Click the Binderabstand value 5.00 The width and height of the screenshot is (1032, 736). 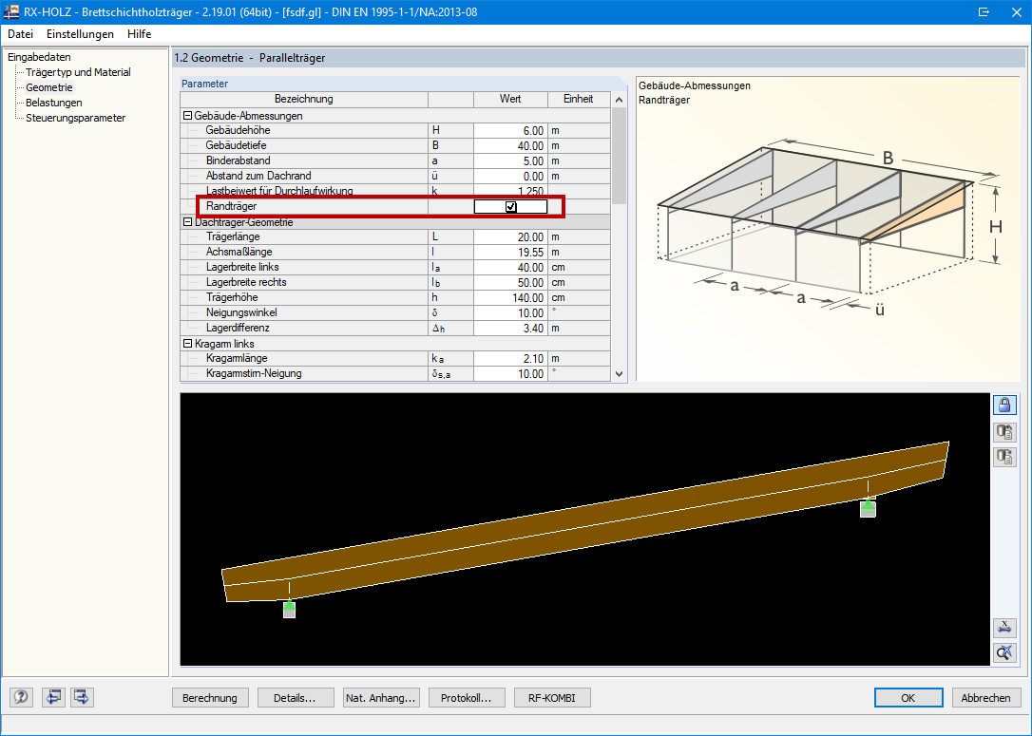510,161
